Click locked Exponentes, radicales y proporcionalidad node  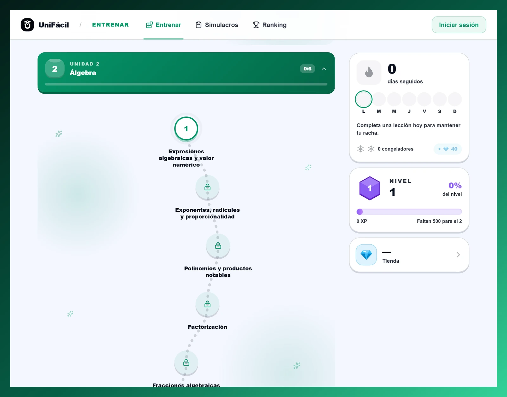[x=208, y=187]
